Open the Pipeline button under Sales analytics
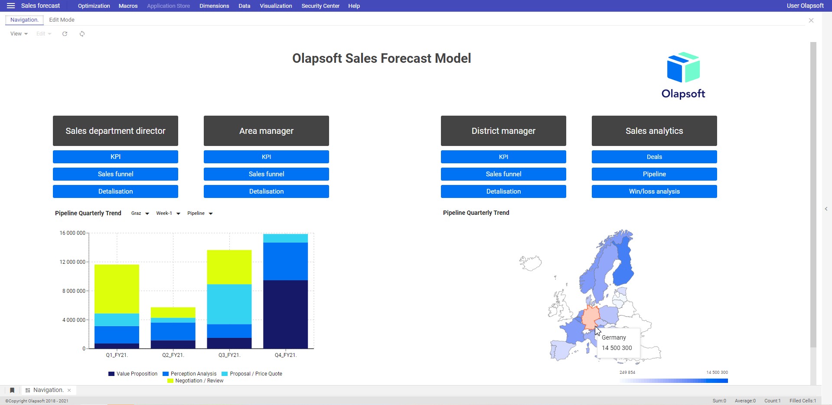 tap(654, 174)
